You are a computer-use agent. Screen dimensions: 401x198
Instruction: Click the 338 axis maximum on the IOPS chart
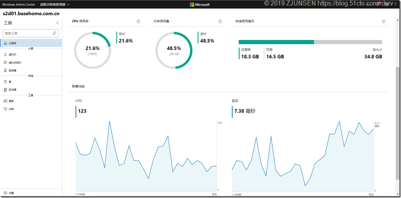pos(220,123)
